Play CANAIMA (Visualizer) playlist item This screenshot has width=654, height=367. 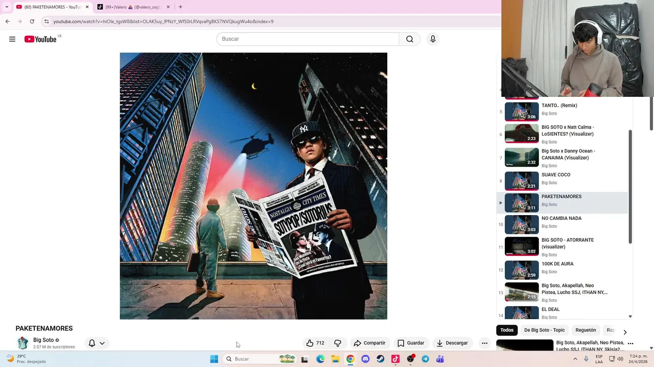tap(562, 158)
